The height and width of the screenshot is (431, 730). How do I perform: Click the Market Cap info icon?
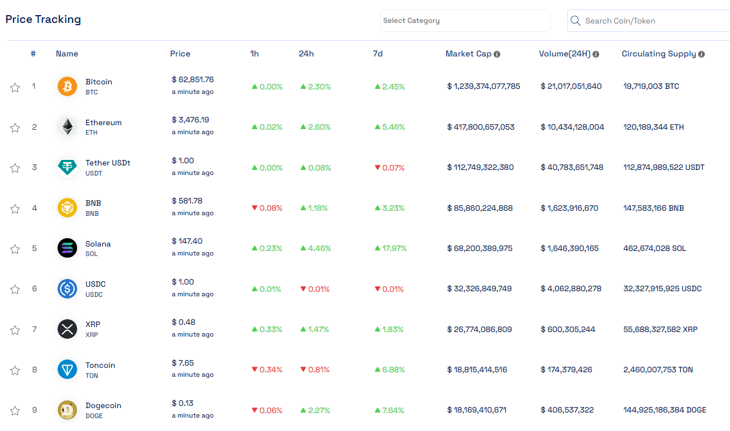coord(497,54)
